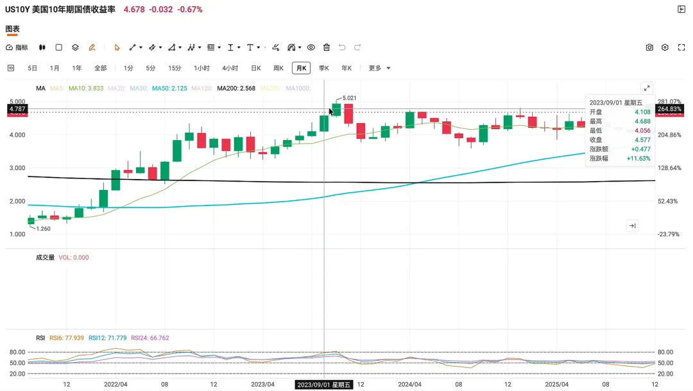693x391 pixels.
Task: Take a chart snapshot with camera icon
Action: (649, 48)
